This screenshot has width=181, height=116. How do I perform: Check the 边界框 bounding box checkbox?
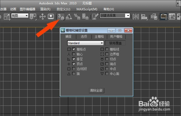click(107, 54)
